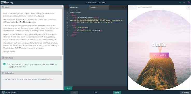
Task: Place cursor on 'Matic' in line 10 of code
Action: [79, 29]
